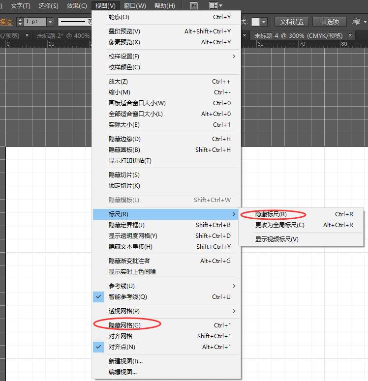The width and height of the screenshot is (368, 381).
Task: Close the first document tab ending 预览)
Action: (x=27, y=35)
